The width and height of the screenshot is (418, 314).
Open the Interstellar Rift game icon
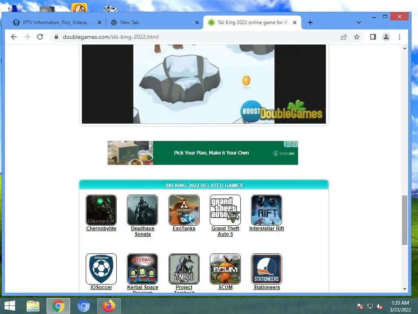click(x=267, y=210)
